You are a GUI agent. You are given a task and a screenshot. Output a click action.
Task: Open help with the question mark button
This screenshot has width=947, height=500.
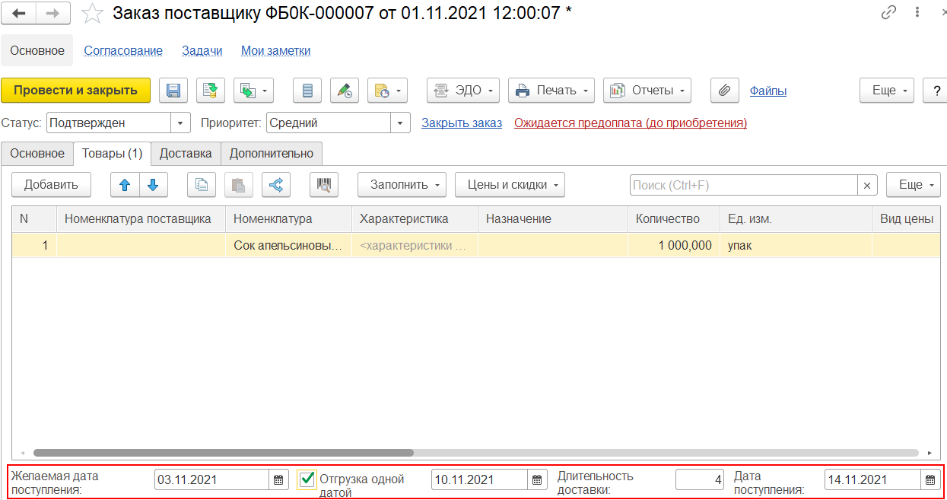pyautogui.click(x=935, y=90)
